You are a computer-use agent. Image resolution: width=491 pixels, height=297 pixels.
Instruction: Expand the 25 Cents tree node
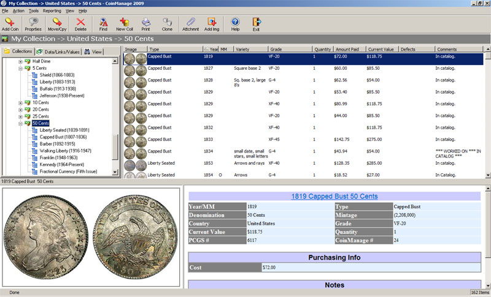20,116
